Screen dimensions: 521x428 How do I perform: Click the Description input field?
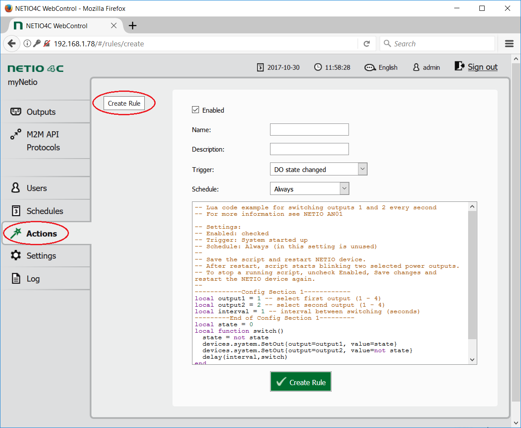click(x=309, y=149)
